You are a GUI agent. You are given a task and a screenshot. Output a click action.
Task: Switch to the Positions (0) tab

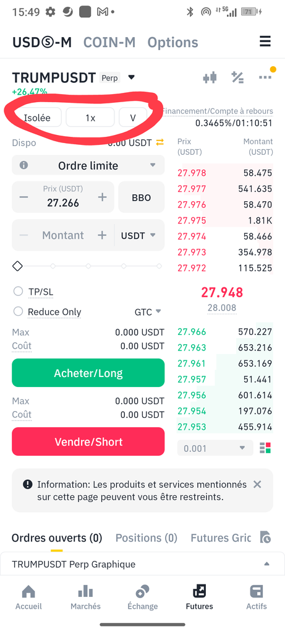pos(146,538)
